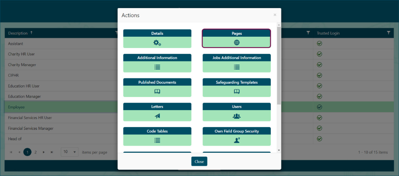Jump to the last page arrow
The width and height of the screenshot is (399, 176).
pos(52,152)
